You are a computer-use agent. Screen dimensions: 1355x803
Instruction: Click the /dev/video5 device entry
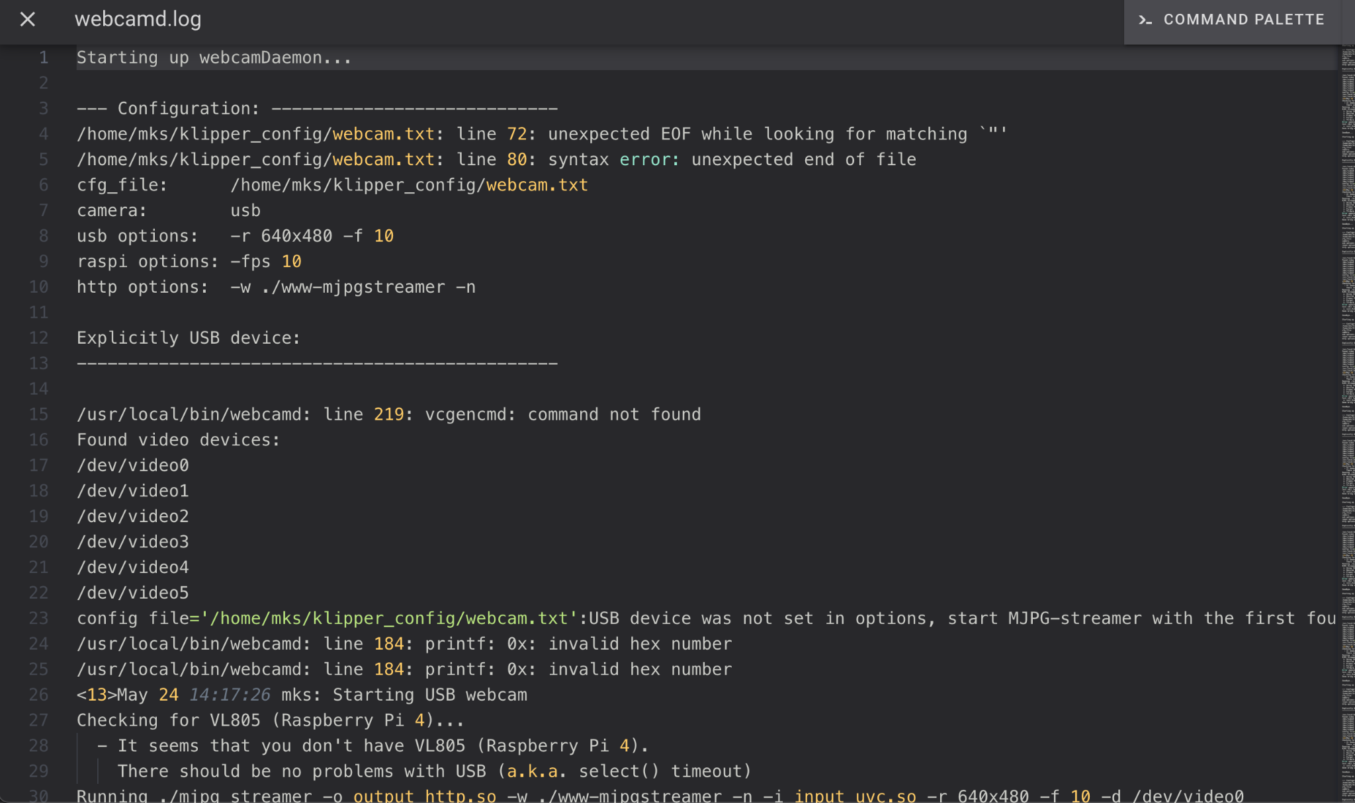[x=133, y=593]
